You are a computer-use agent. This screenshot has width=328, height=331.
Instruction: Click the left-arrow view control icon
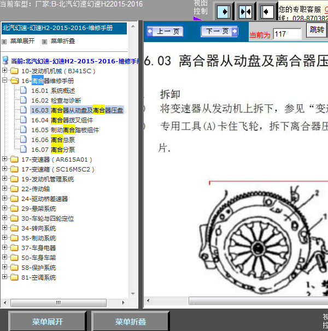click(267, 11)
